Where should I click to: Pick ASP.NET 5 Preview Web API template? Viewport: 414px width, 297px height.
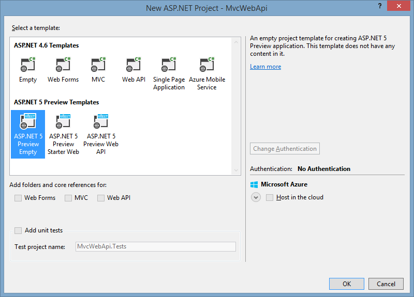pos(101,134)
